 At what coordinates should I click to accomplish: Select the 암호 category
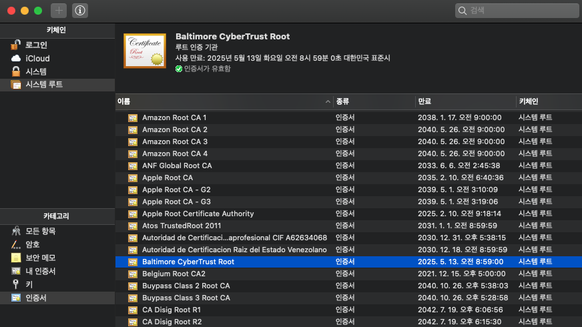(x=57, y=244)
